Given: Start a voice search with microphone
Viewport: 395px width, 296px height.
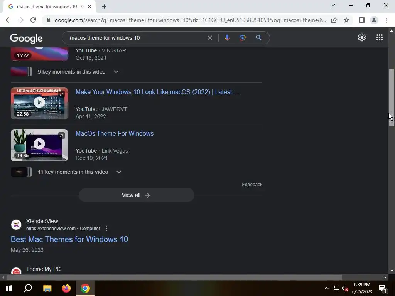Looking at the screenshot, I should coord(227,38).
